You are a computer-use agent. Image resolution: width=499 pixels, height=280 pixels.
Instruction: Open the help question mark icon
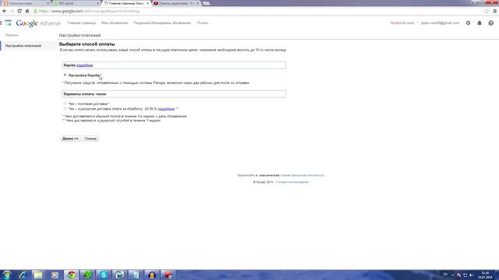(491, 23)
